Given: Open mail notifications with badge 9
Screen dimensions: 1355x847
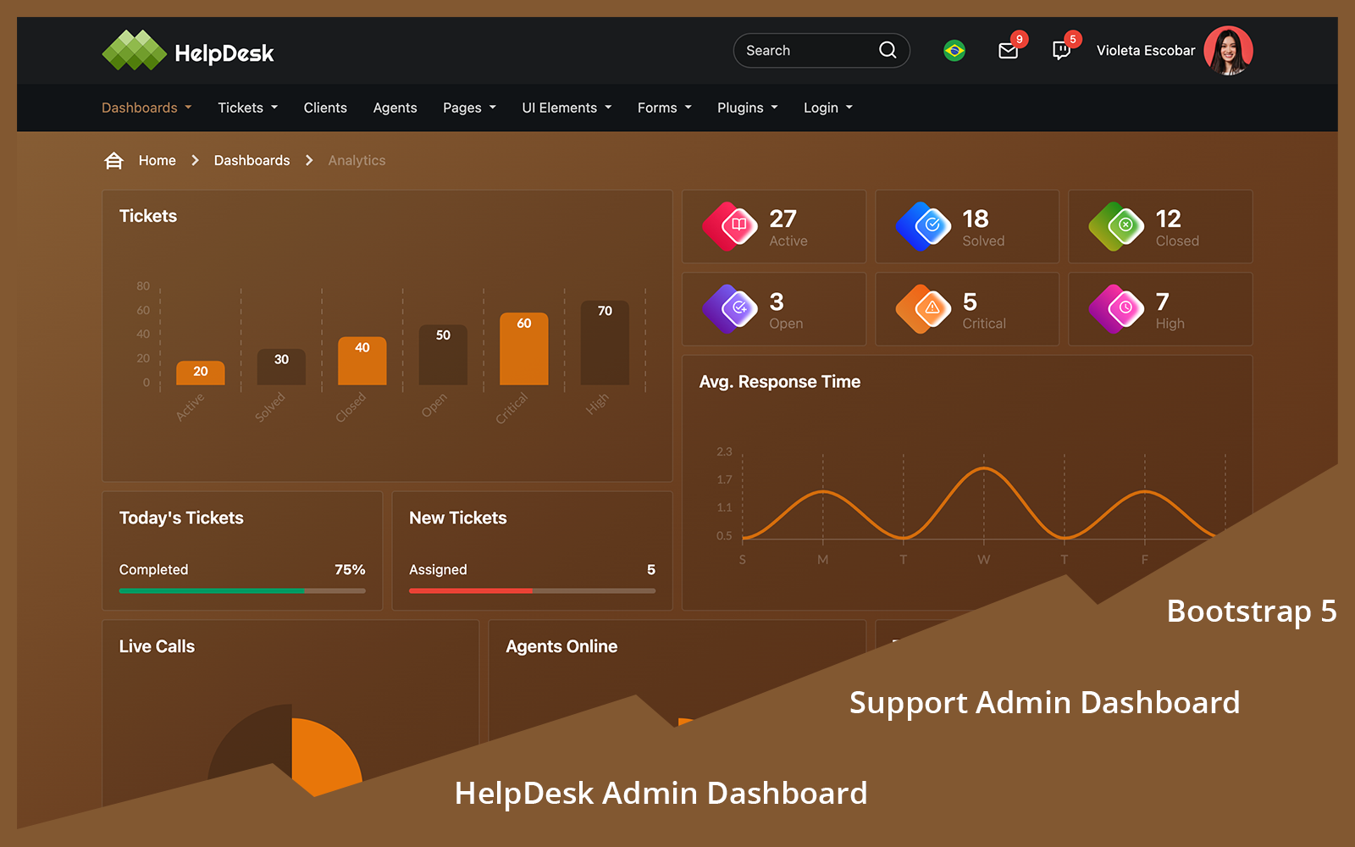Looking at the screenshot, I should 1008,52.
